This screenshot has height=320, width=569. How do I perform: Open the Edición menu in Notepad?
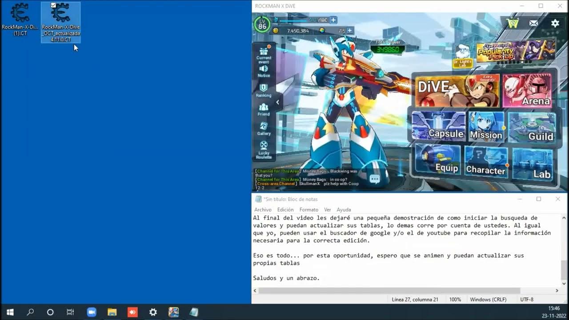285,209
